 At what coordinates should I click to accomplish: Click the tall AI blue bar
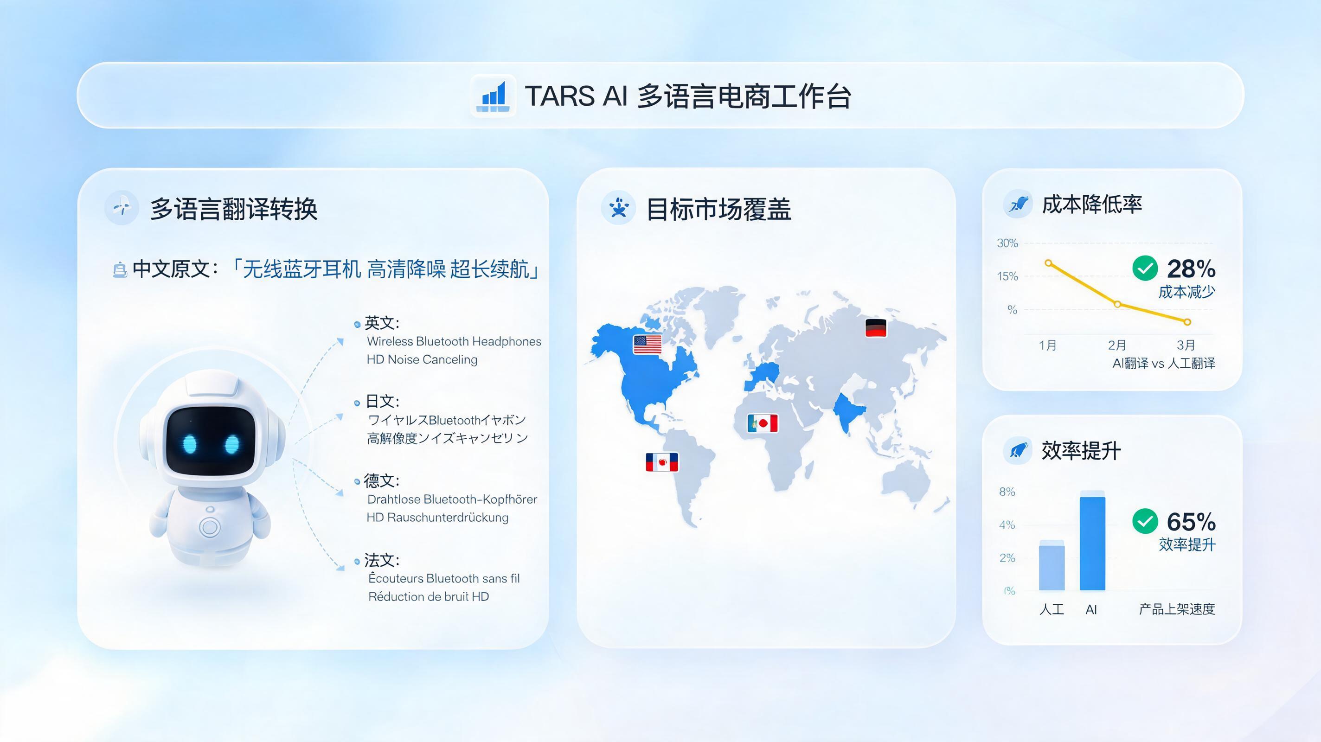coord(1092,540)
